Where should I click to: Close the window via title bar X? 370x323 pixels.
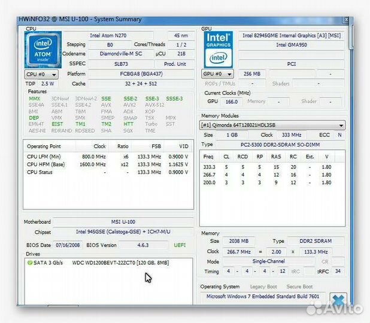point(346,20)
